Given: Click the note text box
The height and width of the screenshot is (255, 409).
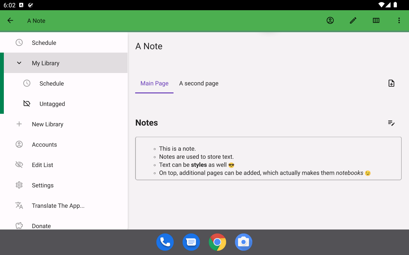Looking at the screenshot, I should [x=268, y=159].
